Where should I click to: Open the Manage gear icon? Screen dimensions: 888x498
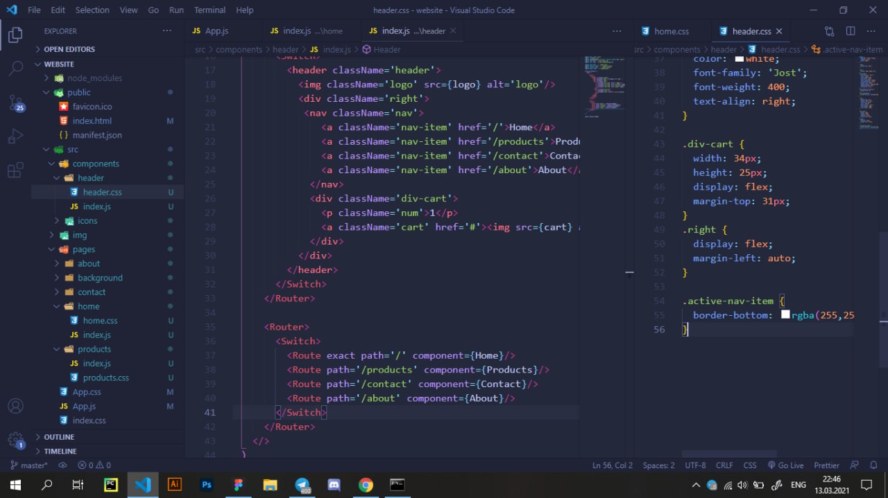pos(15,439)
